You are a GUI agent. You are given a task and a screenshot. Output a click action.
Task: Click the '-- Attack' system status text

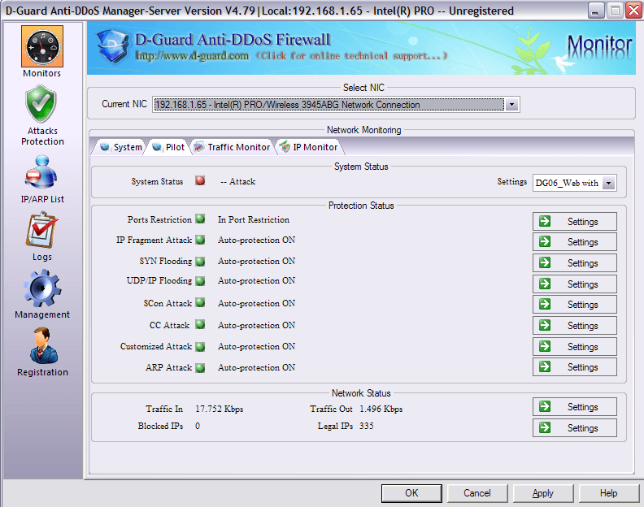[x=237, y=181]
